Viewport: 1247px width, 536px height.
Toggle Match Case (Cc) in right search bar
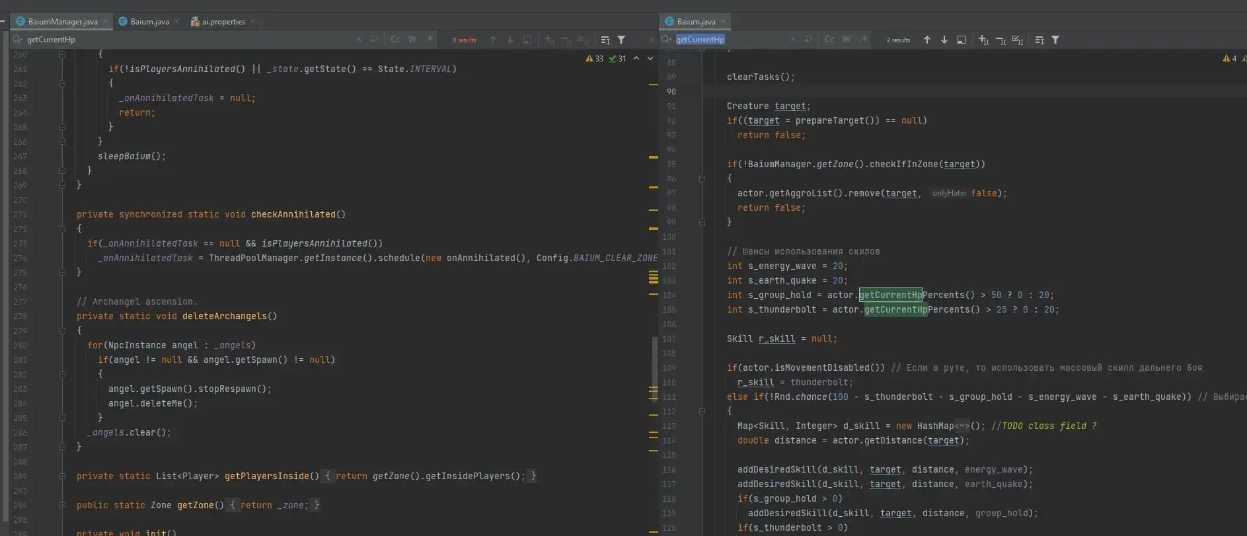[829, 40]
